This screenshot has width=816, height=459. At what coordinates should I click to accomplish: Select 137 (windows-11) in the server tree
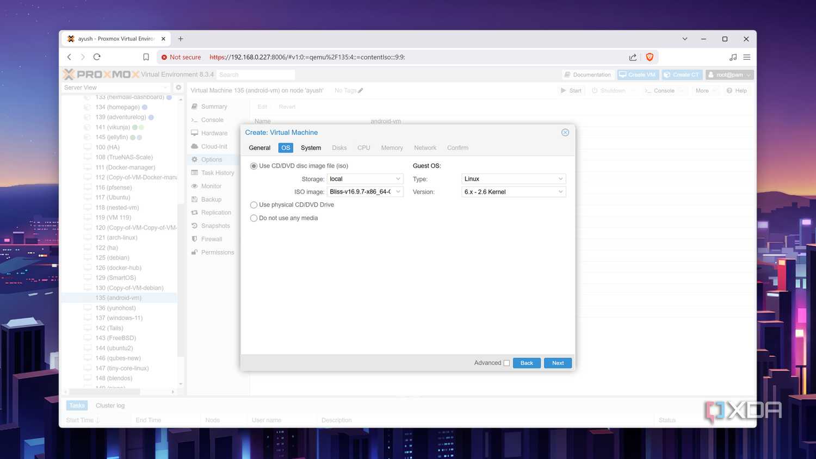tap(119, 318)
